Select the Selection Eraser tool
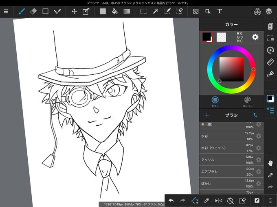 tap(179, 11)
